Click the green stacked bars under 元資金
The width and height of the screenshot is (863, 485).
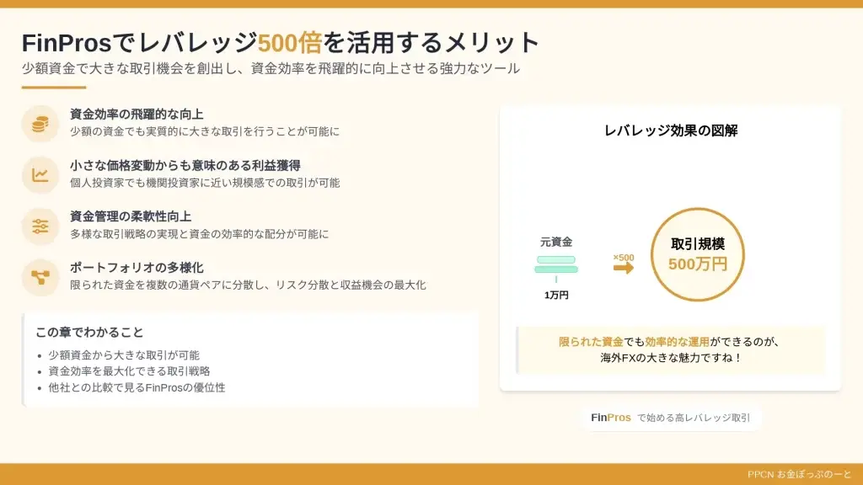tap(555, 264)
